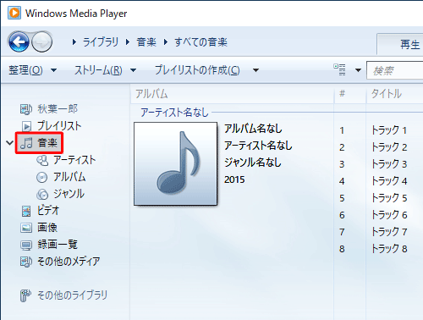Screen dimensions: 423x320
Task: Expand breadcrumb arrow before ライブラリ
Action: (74, 42)
